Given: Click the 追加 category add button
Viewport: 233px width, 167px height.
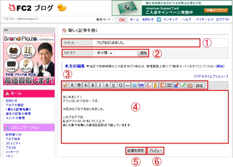Looking at the screenshot, I should [143, 53].
